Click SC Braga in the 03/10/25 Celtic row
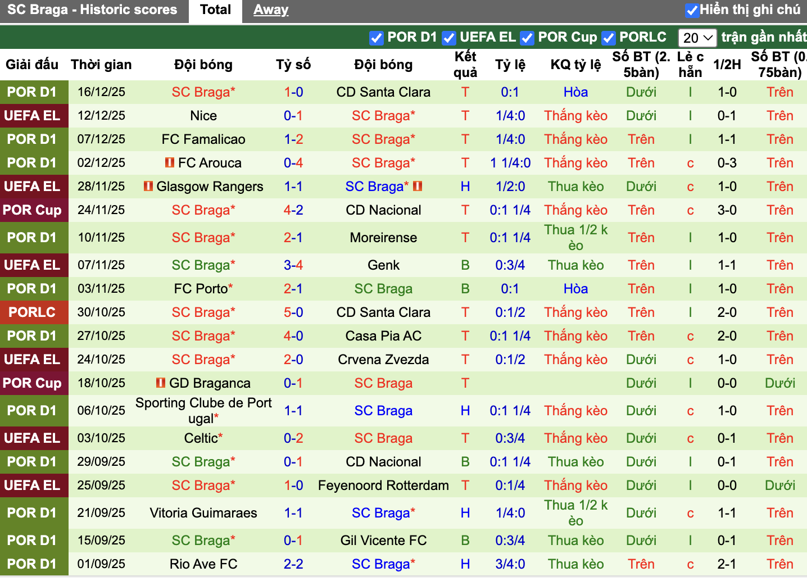The height and width of the screenshot is (581, 807). click(383, 438)
